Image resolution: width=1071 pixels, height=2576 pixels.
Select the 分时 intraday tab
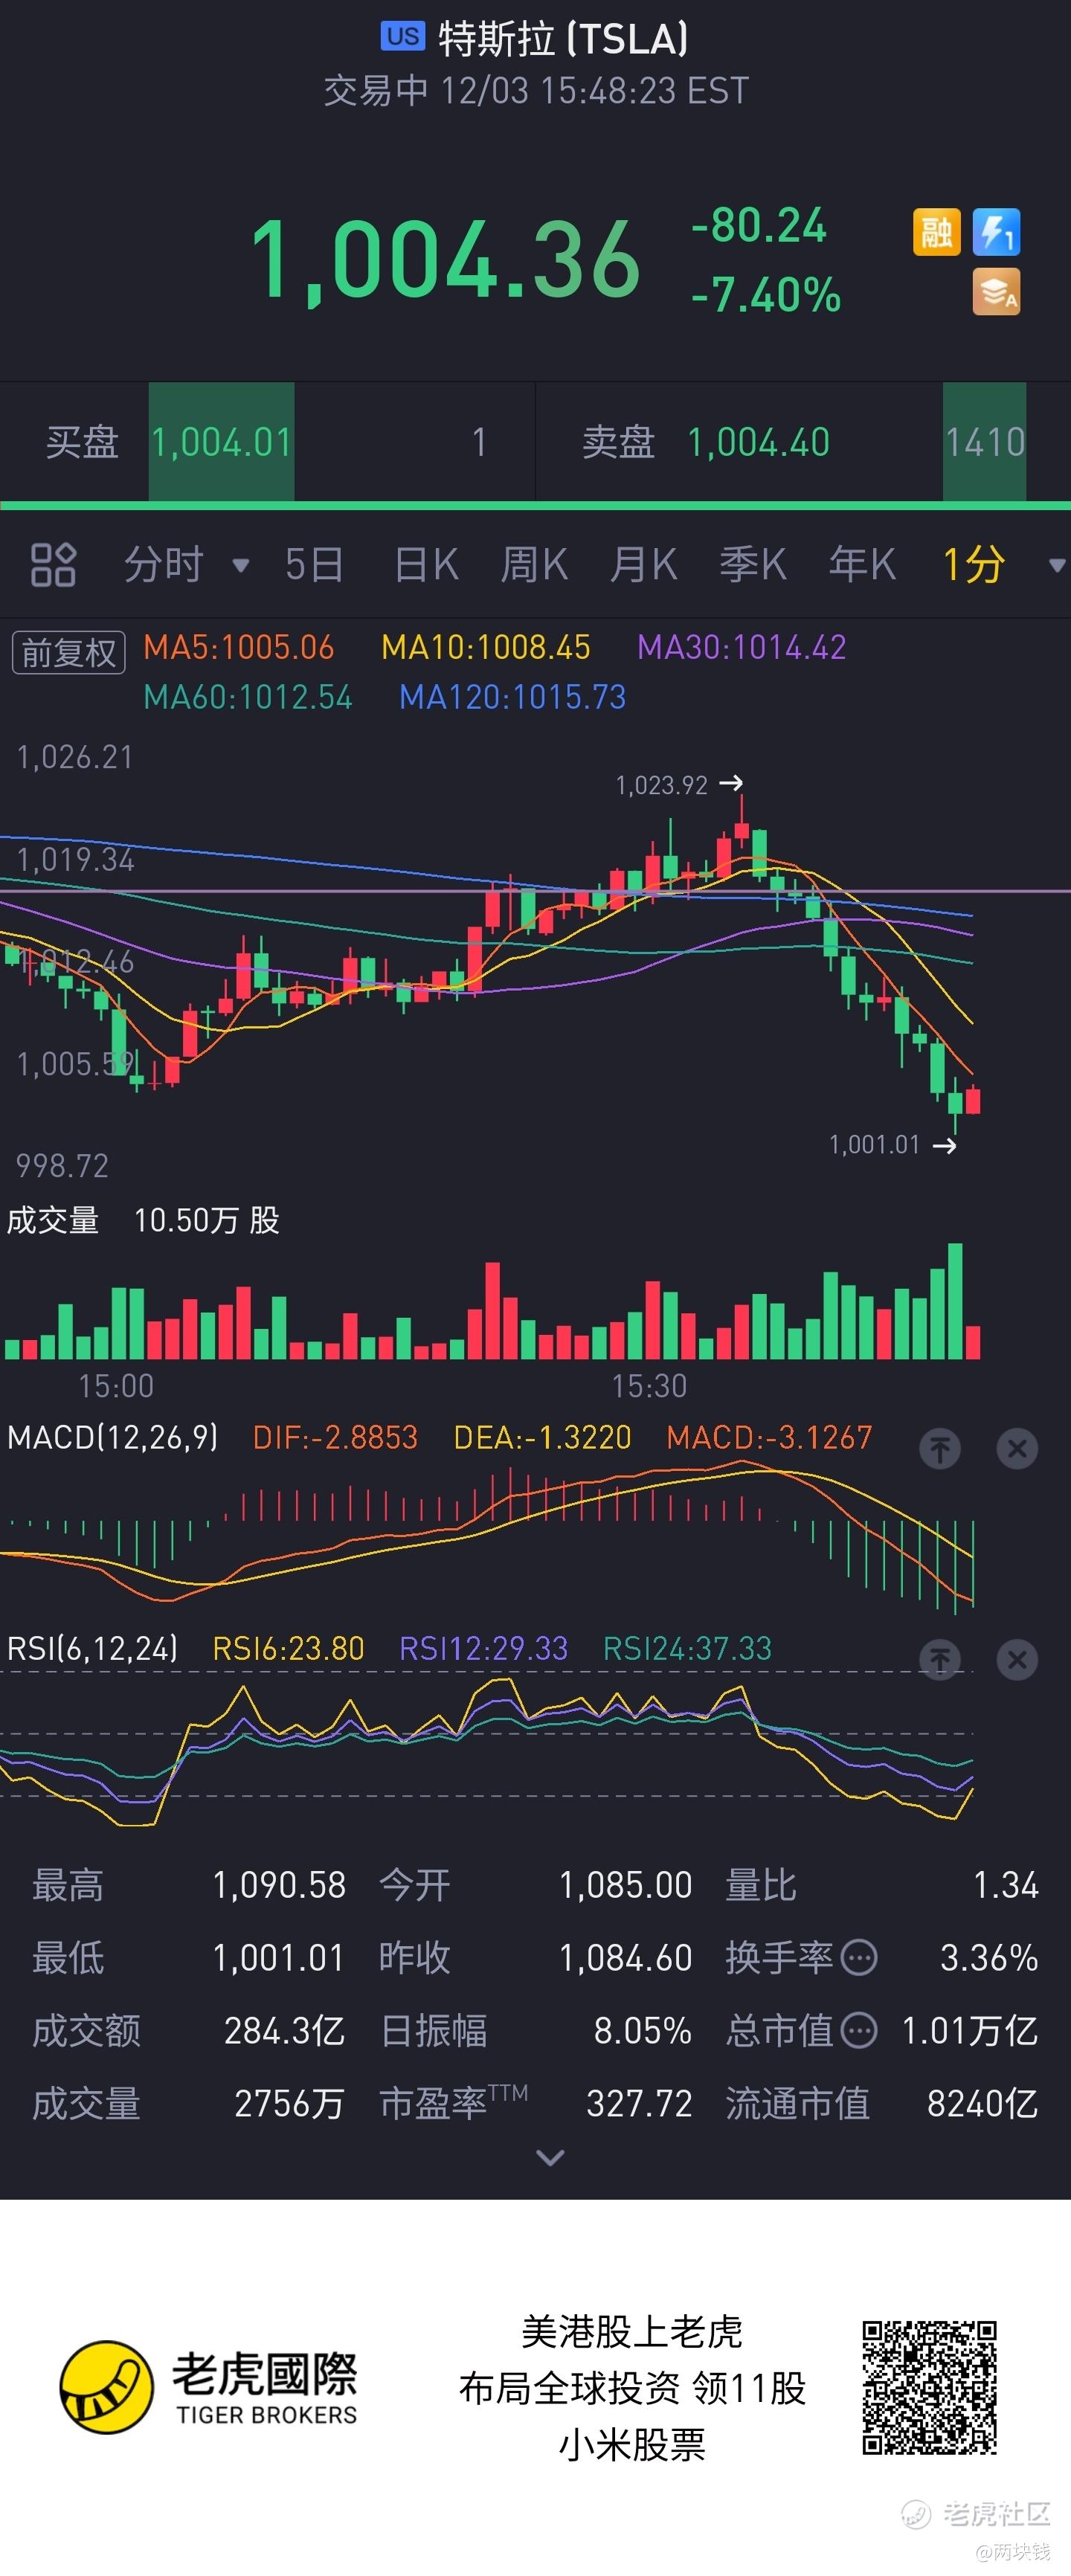(164, 565)
